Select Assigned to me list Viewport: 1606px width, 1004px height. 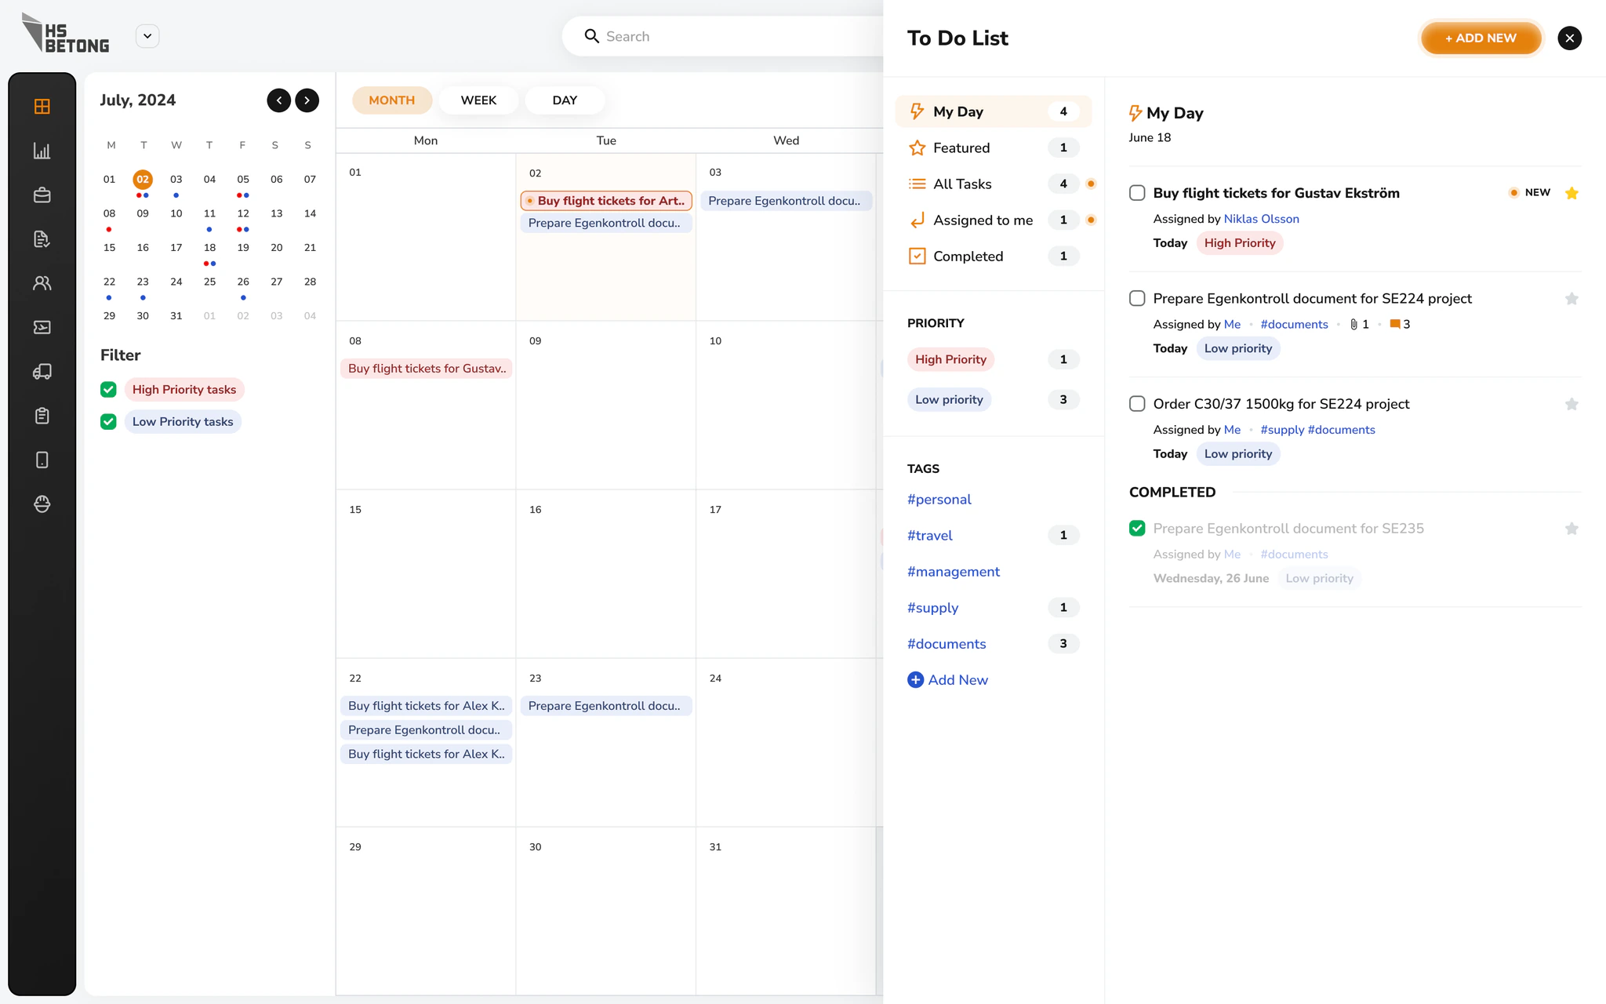click(x=993, y=220)
